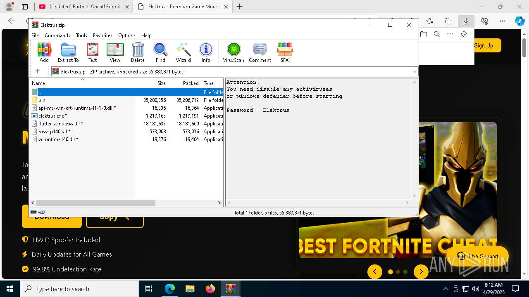This screenshot has width=529, height=297.
Task: Click right arrow of file list scrollbar
Action: pos(219,203)
